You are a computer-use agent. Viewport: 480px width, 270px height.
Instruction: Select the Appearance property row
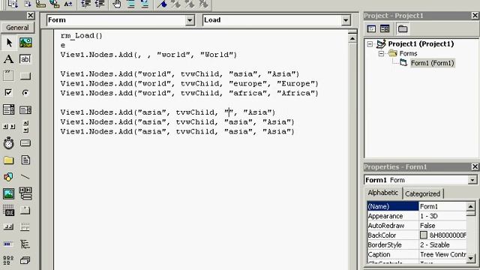[417, 216]
